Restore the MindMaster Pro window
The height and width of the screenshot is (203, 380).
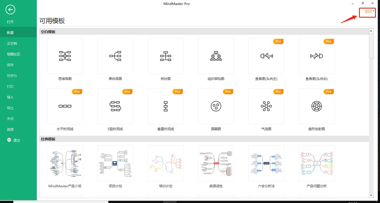(363, 3)
